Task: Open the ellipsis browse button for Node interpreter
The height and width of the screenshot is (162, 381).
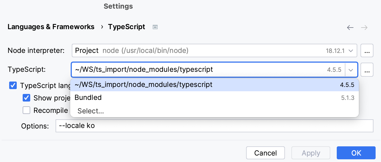Action: (x=367, y=50)
